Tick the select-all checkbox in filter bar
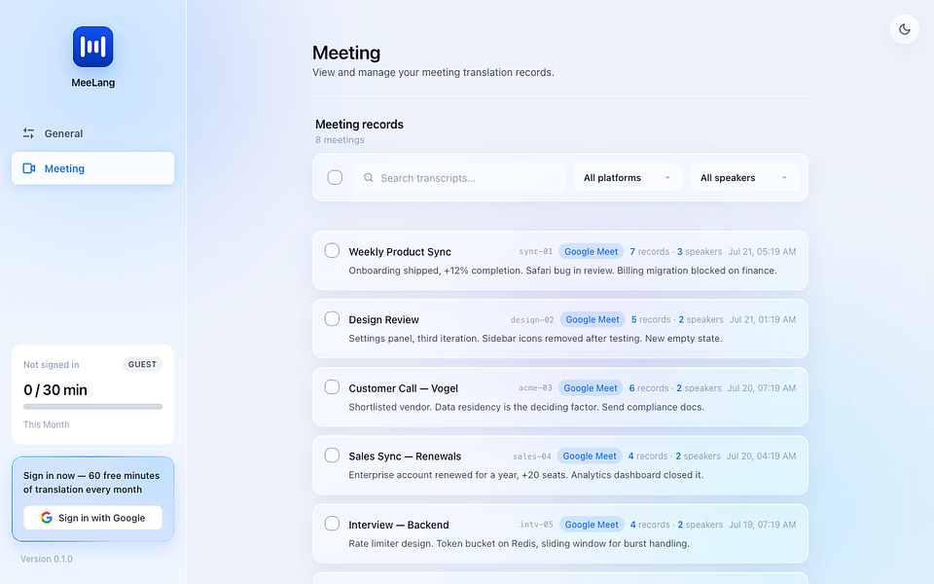This screenshot has height=584, width=934. tap(335, 177)
